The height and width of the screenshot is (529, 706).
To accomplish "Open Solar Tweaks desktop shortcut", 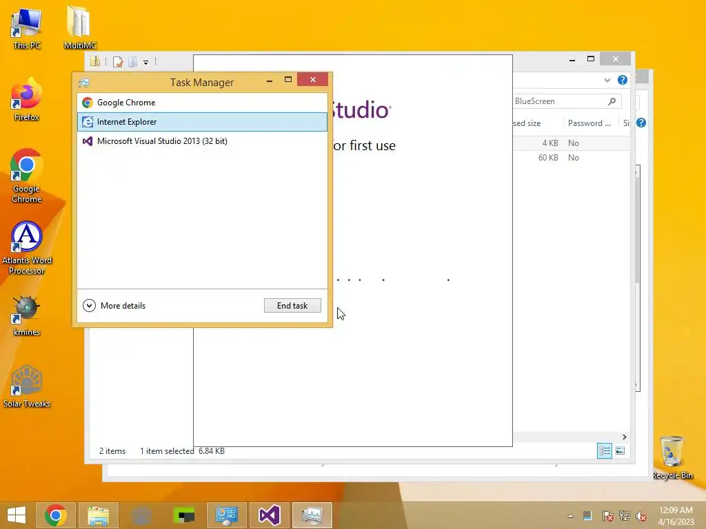I will 27,387.
